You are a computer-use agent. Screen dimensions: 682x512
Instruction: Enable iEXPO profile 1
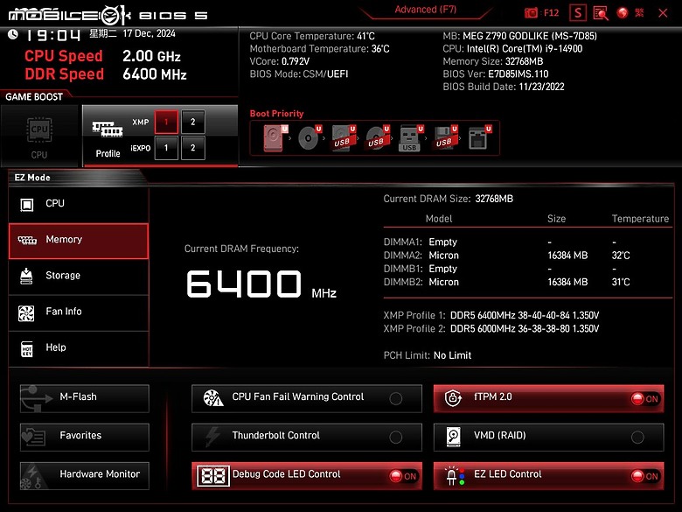(x=166, y=148)
